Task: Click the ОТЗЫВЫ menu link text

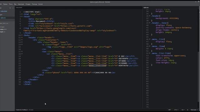Action: [122, 61]
